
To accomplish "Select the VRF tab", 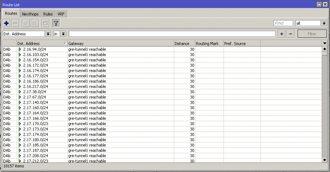I will [x=61, y=14].
